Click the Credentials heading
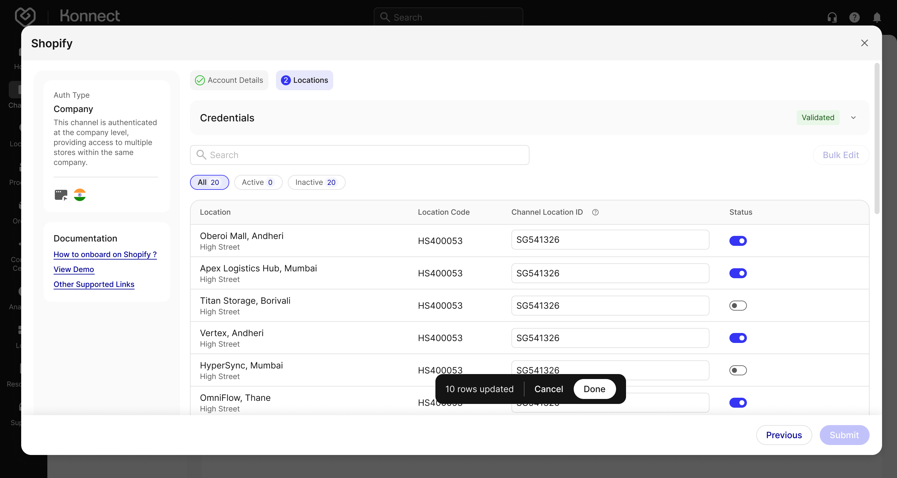Screen dimensions: 897x478 (x=227, y=118)
